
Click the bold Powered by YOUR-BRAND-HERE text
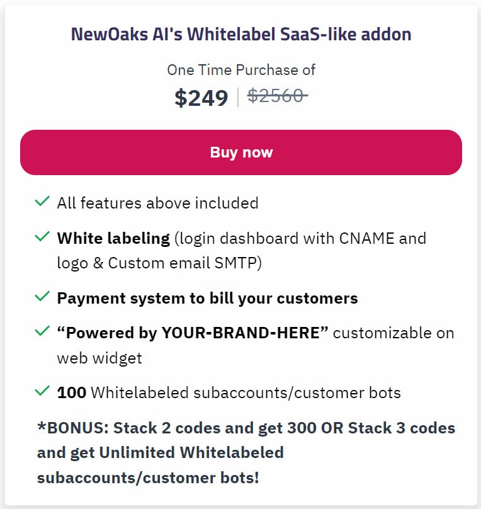click(x=193, y=333)
